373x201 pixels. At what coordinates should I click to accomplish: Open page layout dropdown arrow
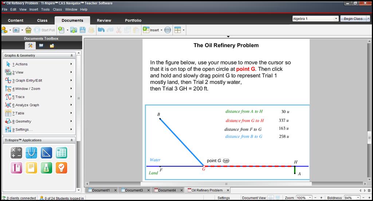point(184,30)
